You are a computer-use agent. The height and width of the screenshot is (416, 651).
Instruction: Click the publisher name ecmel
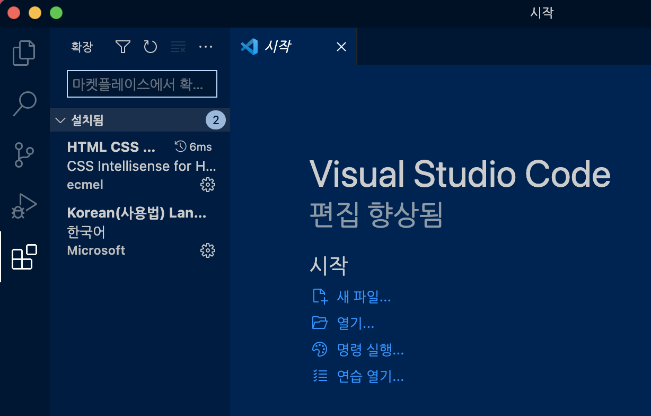pos(85,185)
